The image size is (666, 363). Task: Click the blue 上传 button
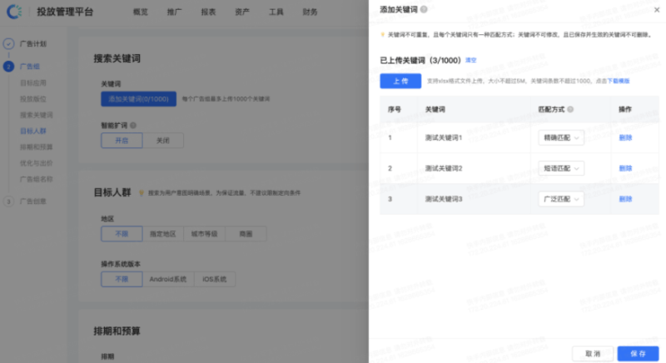(x=400, y=81)
